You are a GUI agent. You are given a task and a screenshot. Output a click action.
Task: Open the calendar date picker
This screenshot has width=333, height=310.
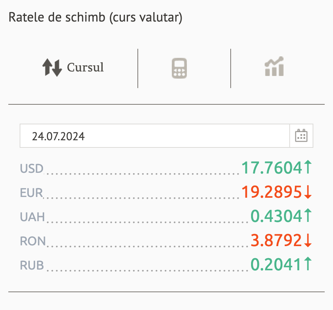point(301,136)
